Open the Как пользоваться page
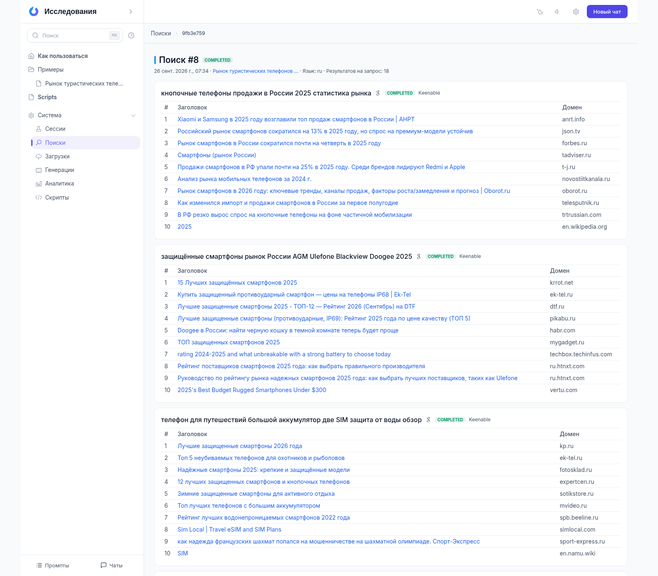 63,56
